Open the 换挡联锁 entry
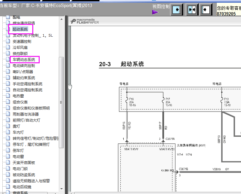241x194 pixels. point(20,54)
